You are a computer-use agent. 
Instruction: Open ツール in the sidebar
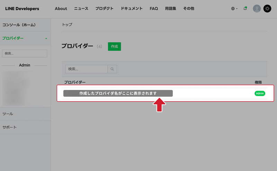tap(8, 114)
